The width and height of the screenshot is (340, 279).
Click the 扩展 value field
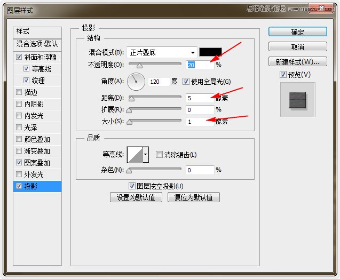click(x=200, y=110)
